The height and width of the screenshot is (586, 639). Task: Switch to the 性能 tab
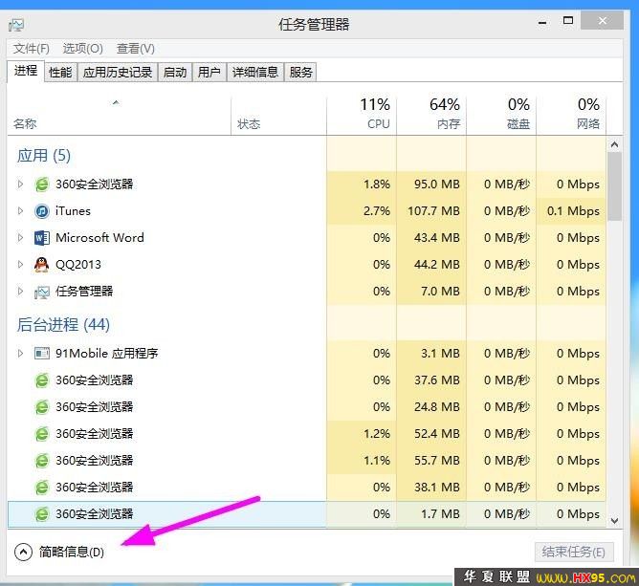[60, 72]
